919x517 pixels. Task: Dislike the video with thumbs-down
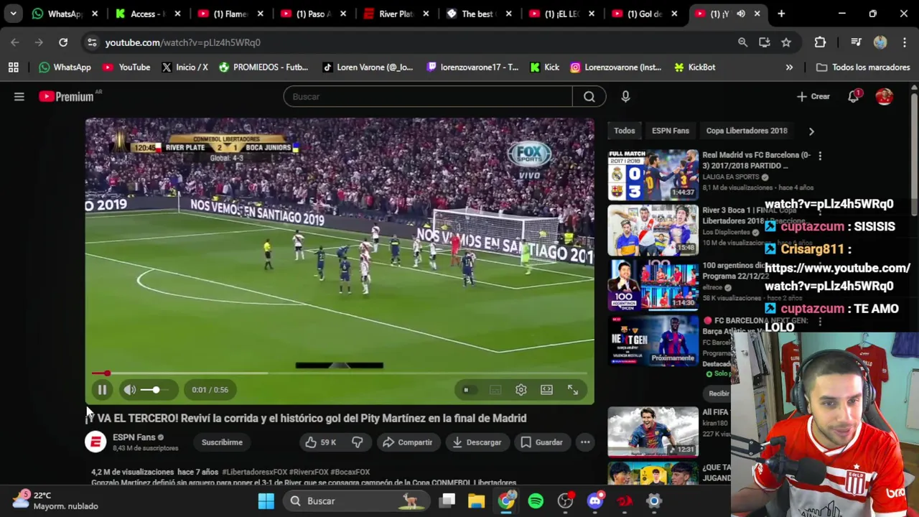point(357,442)
